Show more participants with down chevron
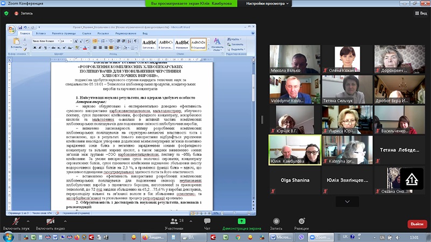Screen dimensions: 431x242 pyautogui.click(x=347, y=202)
